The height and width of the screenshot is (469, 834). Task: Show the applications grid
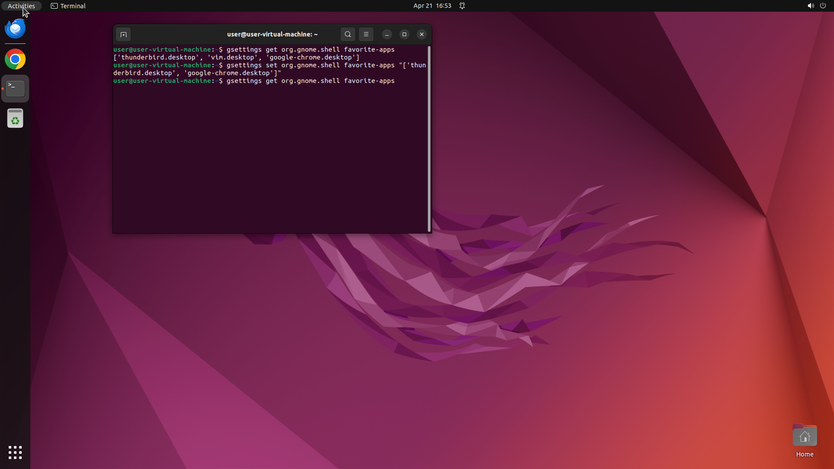[15, 452]
